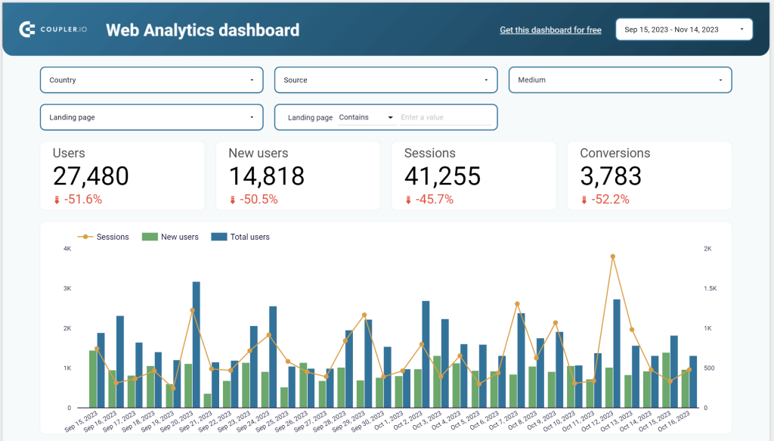
Task: Open the Source filter dropdown
Action: click(x=385, y=79)
